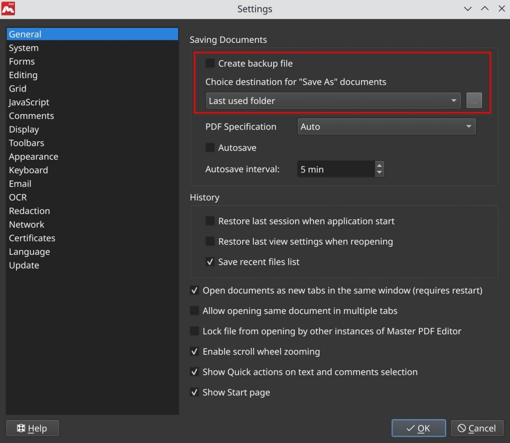Image resolution: width=510 pixels, height=443 pixels.
Task: Uncheck Save recent files list
Action: point(210,262)
